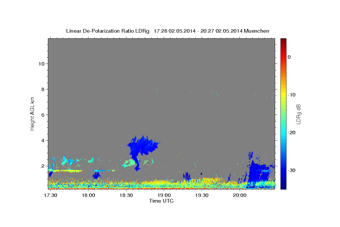Click the 19:30 time tick label
This screenshot has width=340, height=227.
click(202, 196)
